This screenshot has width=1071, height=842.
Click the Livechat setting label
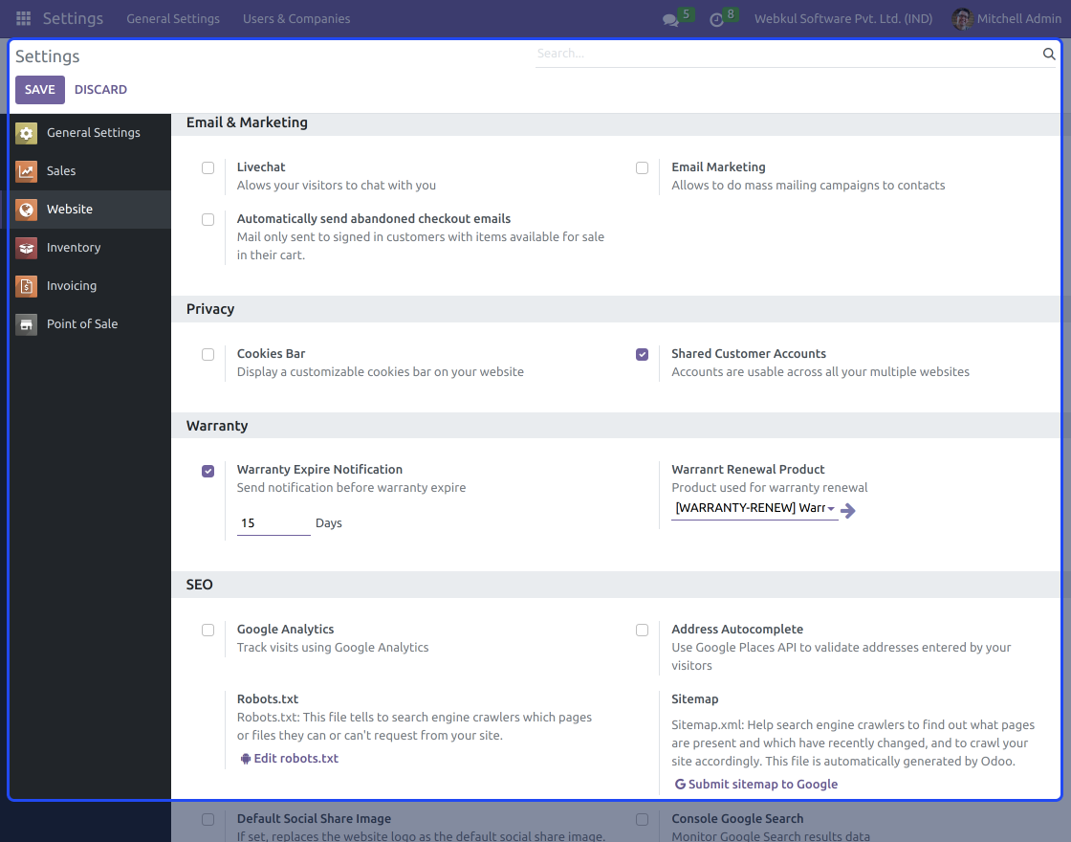(x=261, y=166)
